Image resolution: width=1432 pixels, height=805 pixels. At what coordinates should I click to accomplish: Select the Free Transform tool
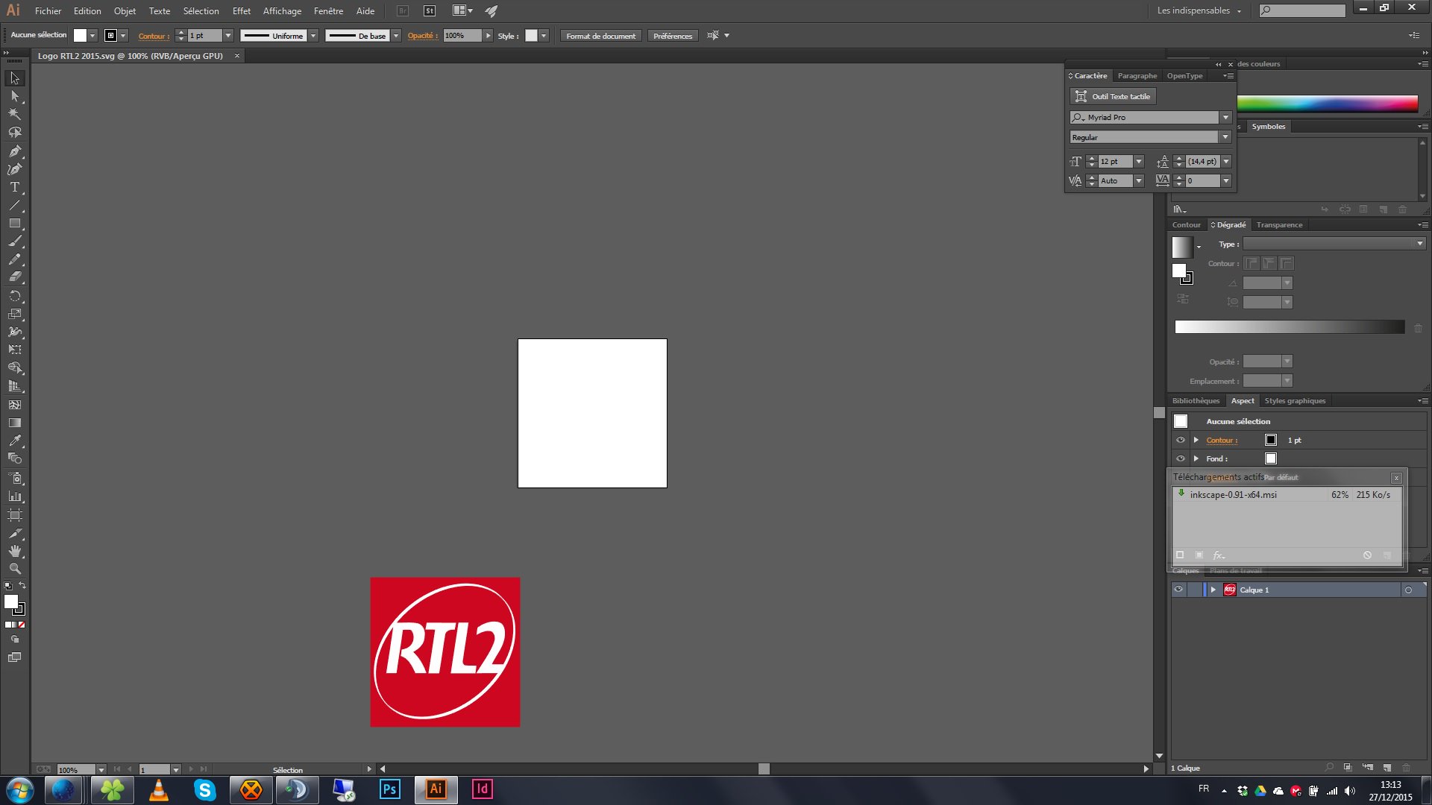coord(14,350)
